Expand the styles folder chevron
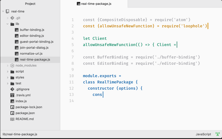Image resolution: width=222 pixels, height=139 pixels. point(8,77)
